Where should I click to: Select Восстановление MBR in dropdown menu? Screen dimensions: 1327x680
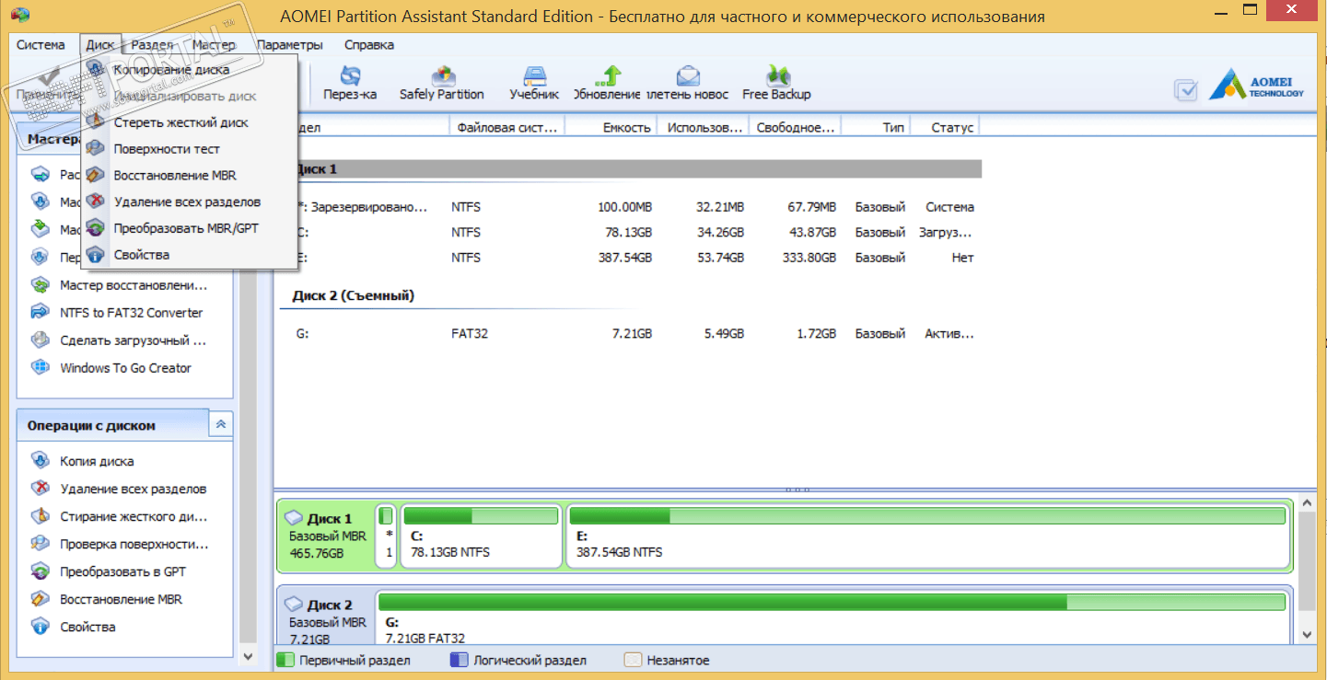[190, 175]
